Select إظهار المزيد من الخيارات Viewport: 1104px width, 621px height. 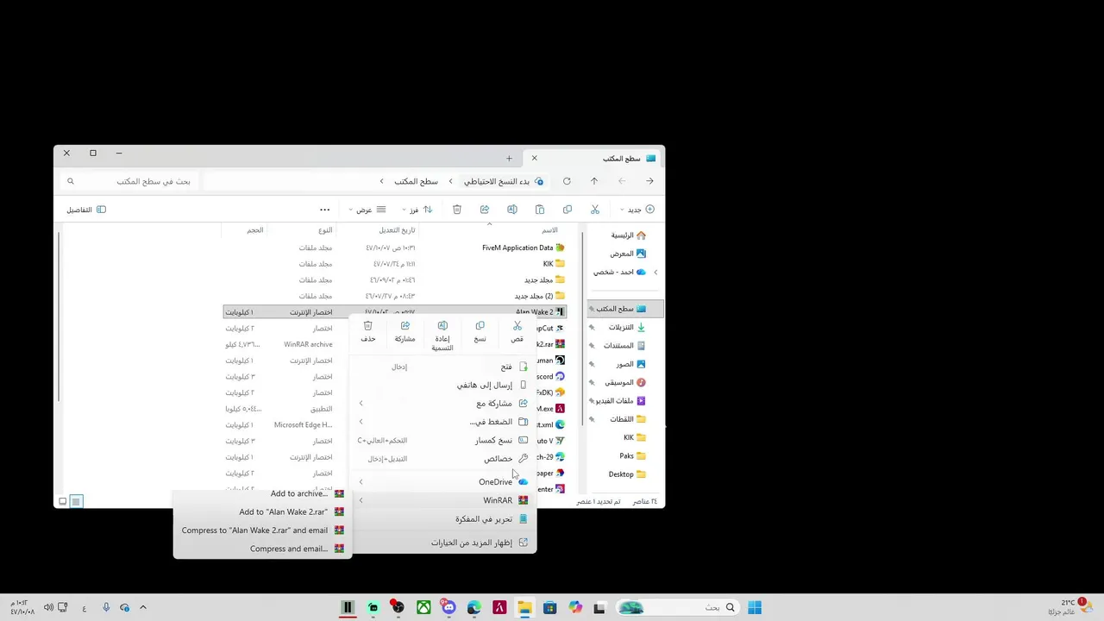[x=443, y=543]
